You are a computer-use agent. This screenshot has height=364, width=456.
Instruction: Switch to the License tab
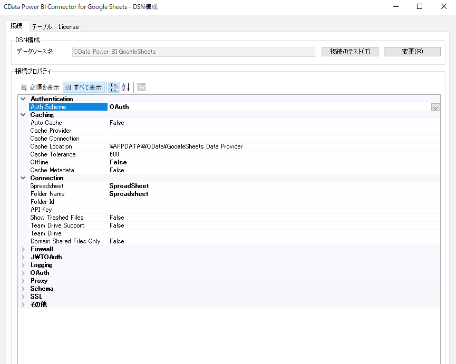(x=69, y=27)
